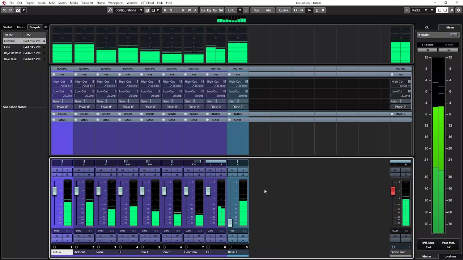Click the snapshot camera icon
Screen dimensions: 463x260
(x=18, y=10)
